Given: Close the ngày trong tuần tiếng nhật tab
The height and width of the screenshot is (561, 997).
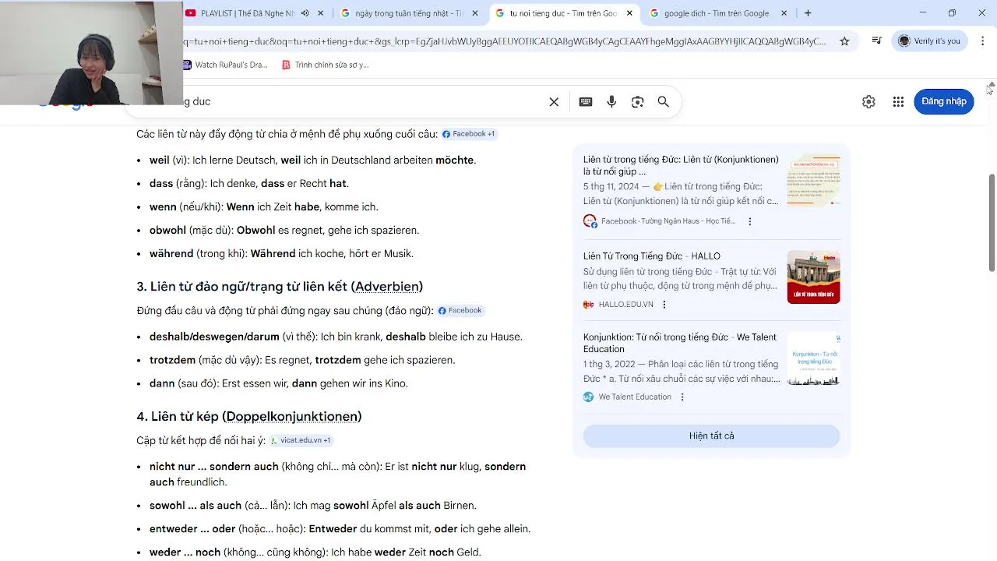Looking at the screenshot, I should coord(474,13).
